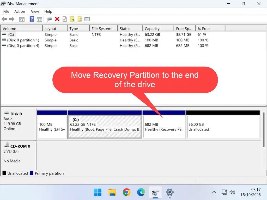Viewport: 267px width, 200px height.
Task: Open the Action menu
Action: coord(20,11)
